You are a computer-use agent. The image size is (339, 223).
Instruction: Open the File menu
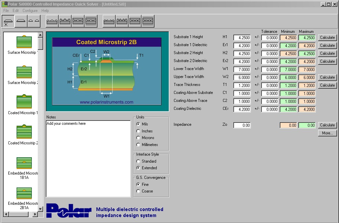(6, 11)
